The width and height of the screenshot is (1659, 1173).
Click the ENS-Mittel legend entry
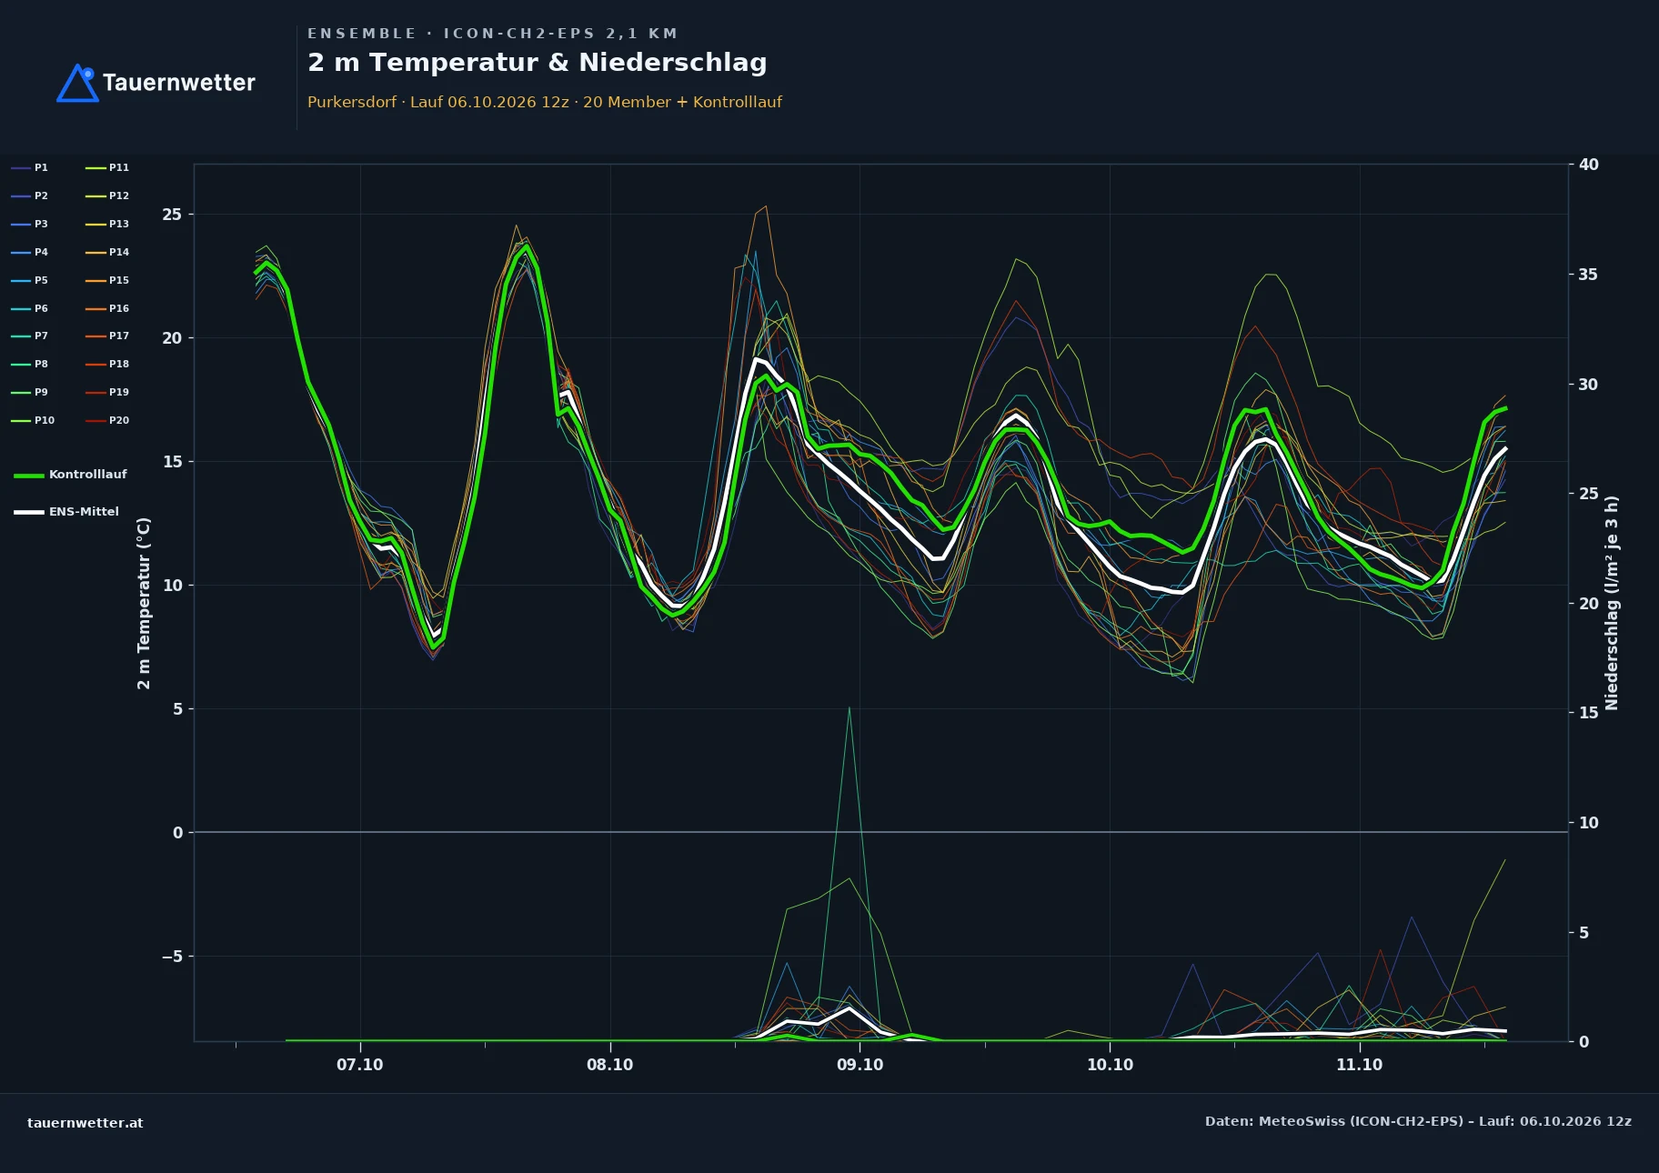coord(66,512)
